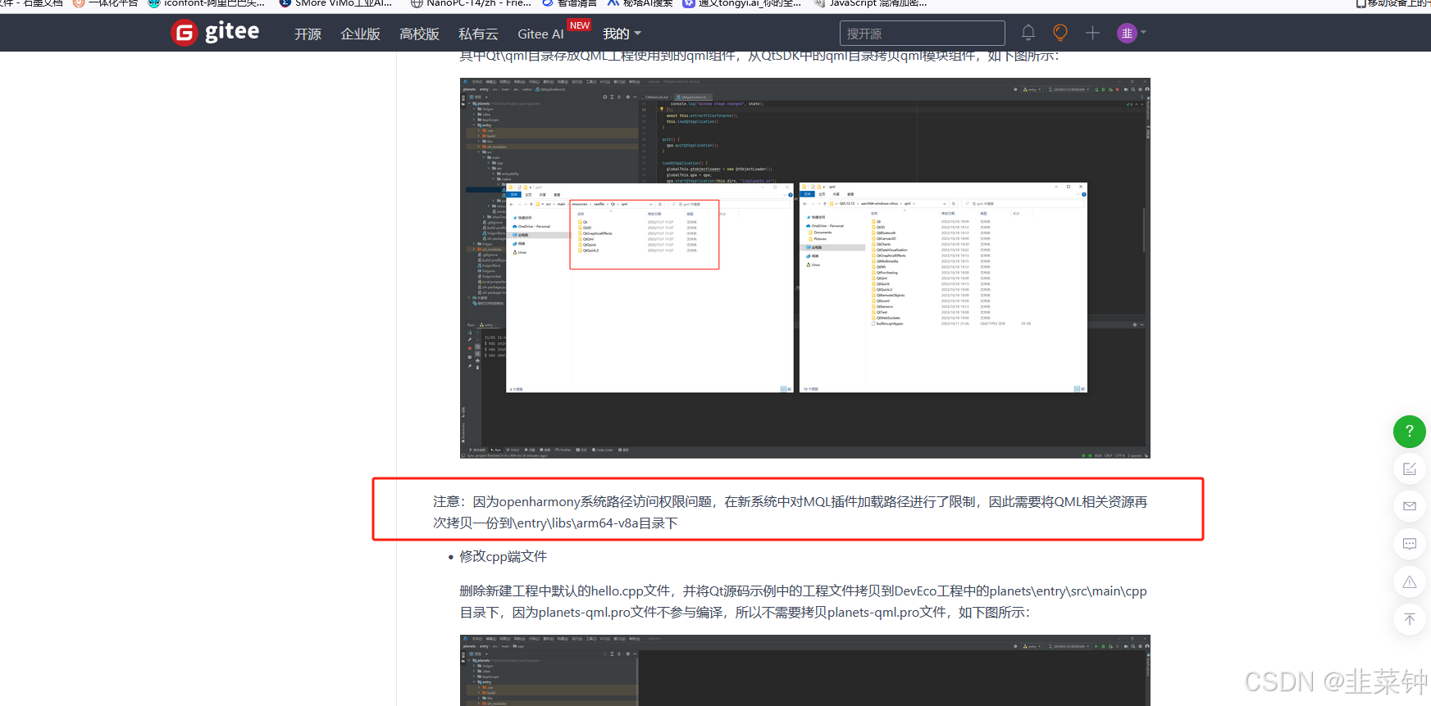Open the 开源 menu item
This screenshot has height=706, width=1431.
[308, 34]
